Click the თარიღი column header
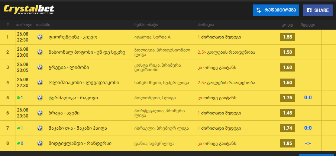 coord(24,25)
